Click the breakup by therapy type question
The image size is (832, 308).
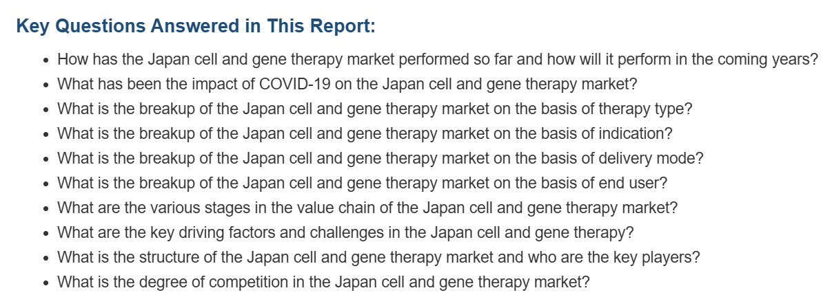click(x=374, y=109)
